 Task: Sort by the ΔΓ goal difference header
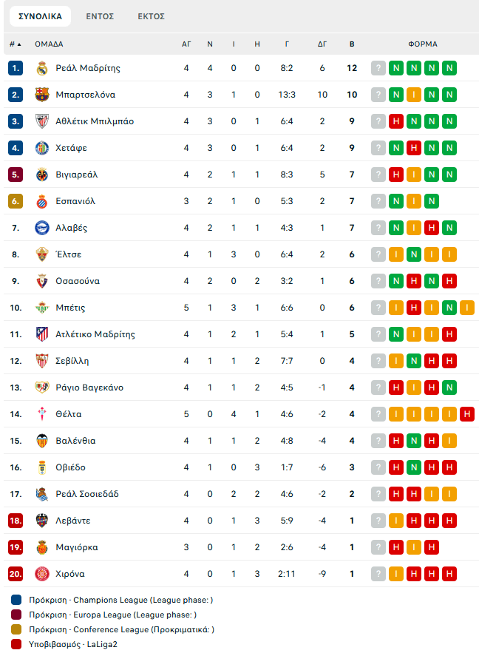[x=322, y=44]
